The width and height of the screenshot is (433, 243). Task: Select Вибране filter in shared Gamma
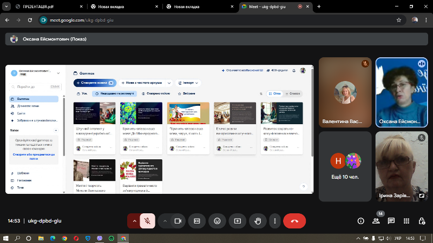coord(187,93)
